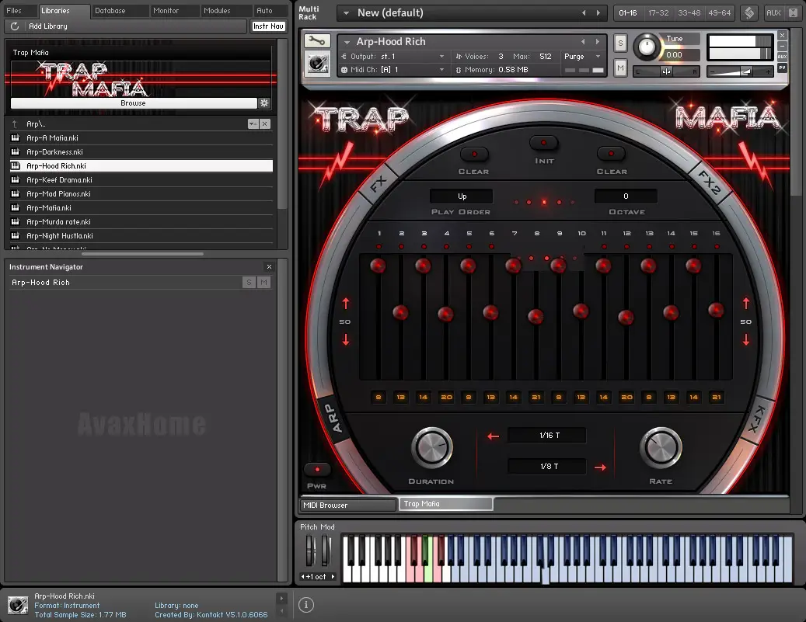Viewport: 806px width, 622px height.
Task: Click the red right arrow beside 1/8 T
Action: coord(600,467)
